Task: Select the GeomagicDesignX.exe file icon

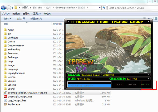Action: pos(5,97)
